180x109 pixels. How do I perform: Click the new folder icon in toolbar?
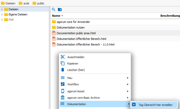(x=60, y=10)
